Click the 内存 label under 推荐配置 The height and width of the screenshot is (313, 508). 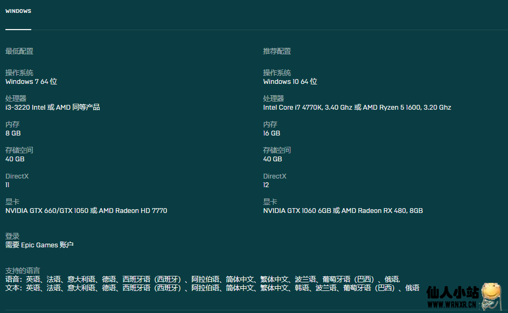click(270, 124)
